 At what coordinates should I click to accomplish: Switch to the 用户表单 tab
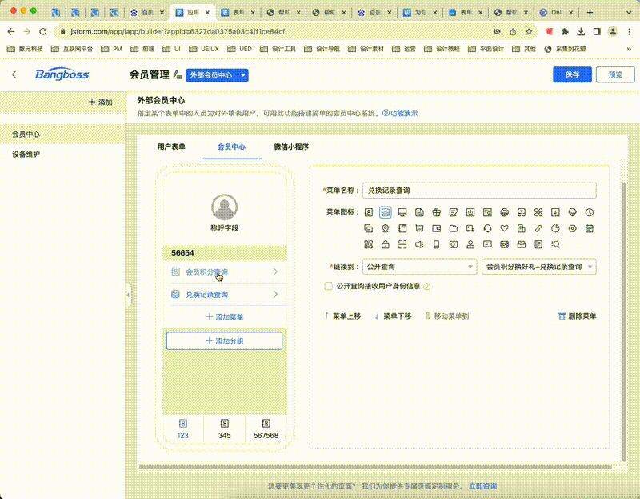[x=171, y=147]
